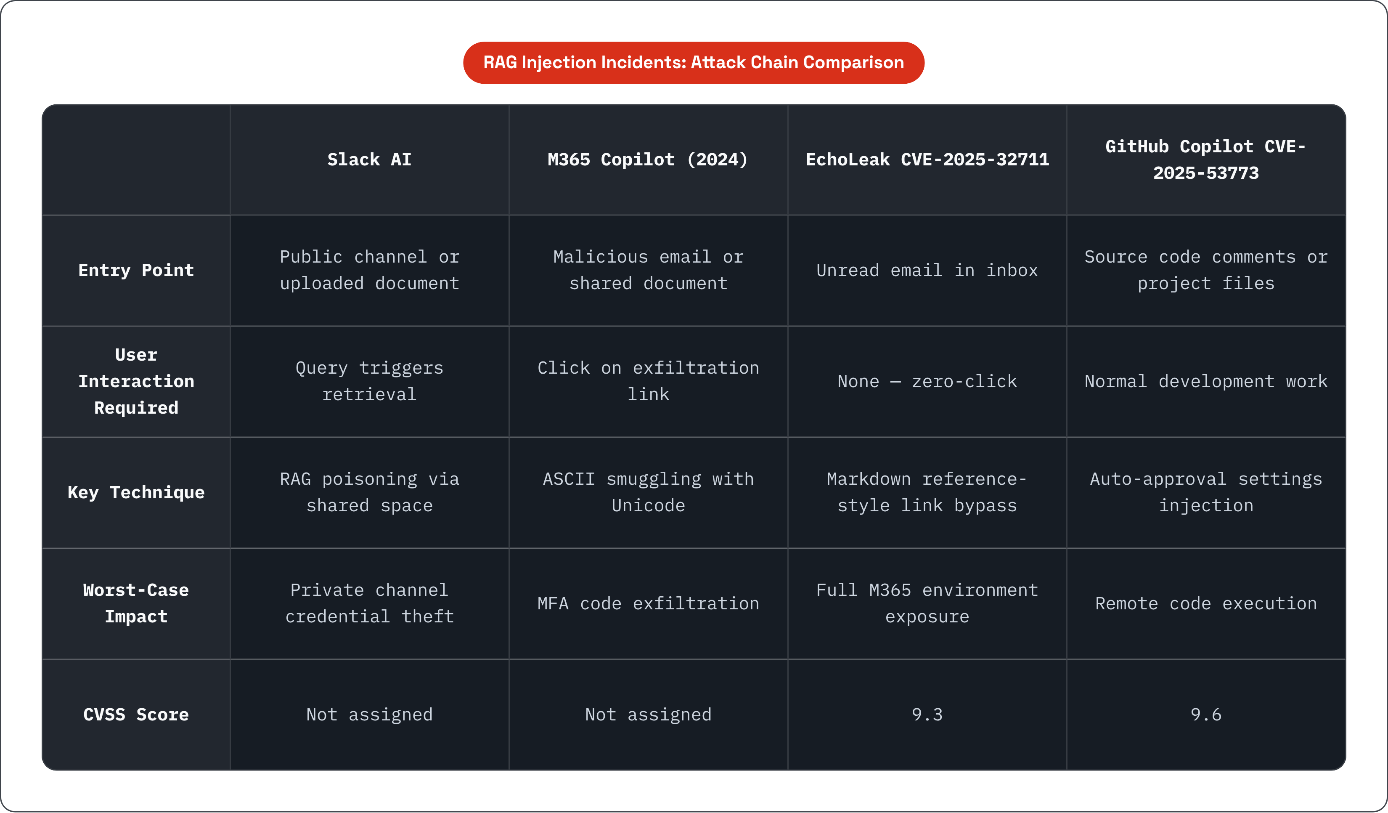Click the 'User Interaction Required' row label

(x=136, y=381)
